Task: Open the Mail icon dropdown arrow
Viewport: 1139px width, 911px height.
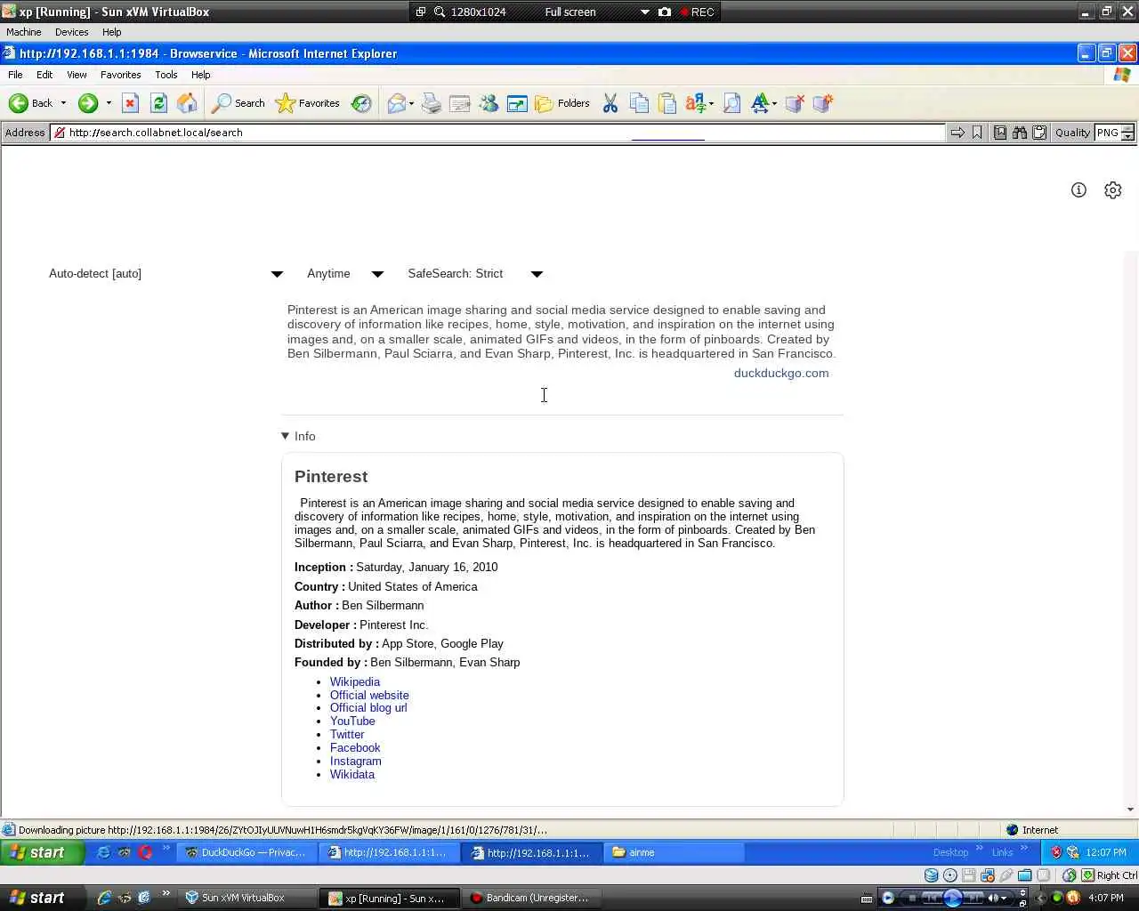Action: [411, 104]
